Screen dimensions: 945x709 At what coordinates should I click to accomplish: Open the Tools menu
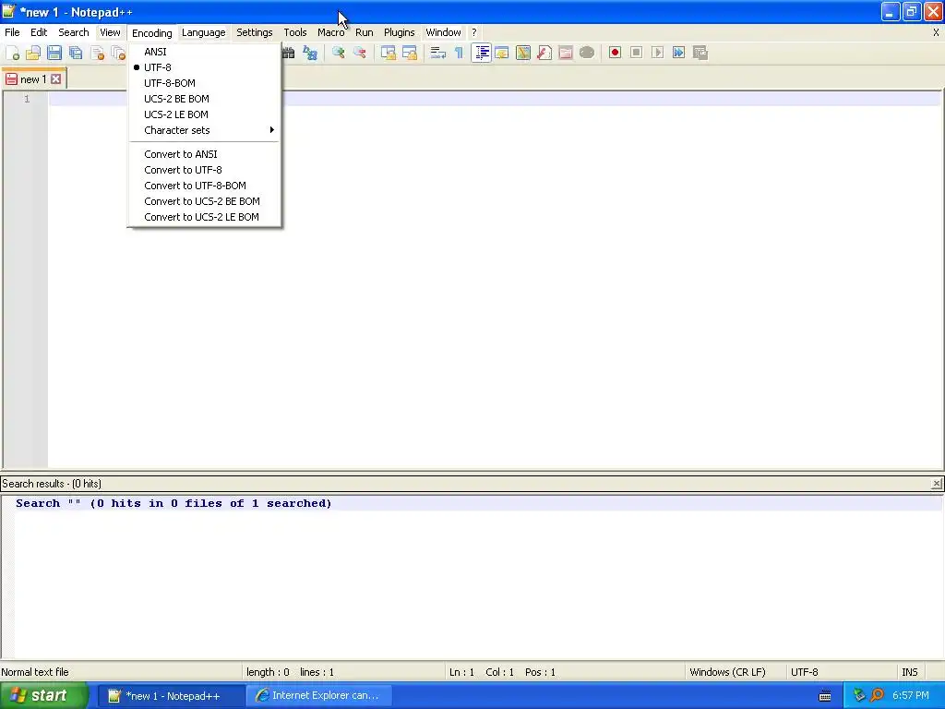point(295,32)
